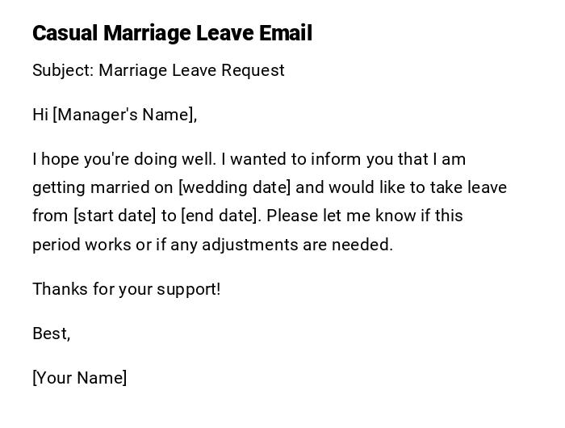The width and height of the screenshot is (565, 428).
Task: Click the [end date] placeholder
Action: 219,216
